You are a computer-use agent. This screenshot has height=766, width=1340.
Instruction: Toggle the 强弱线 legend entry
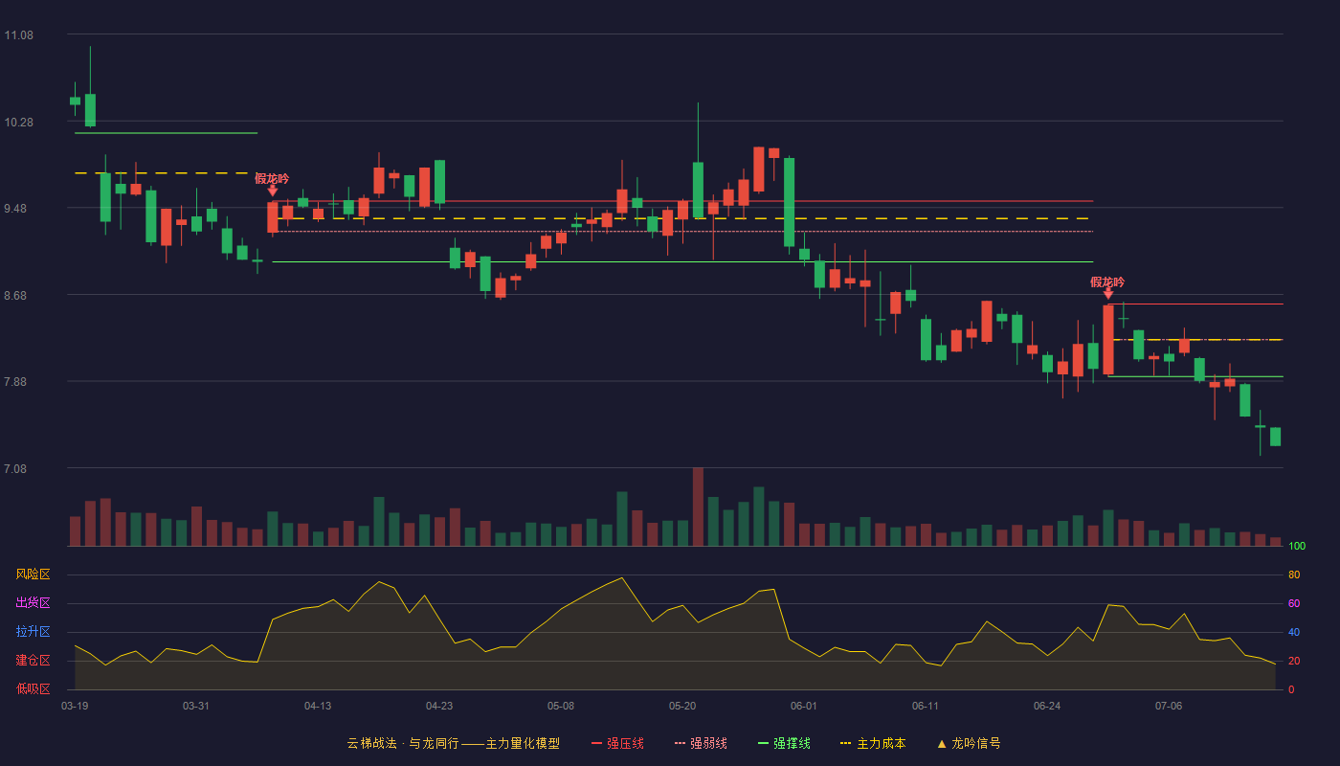click(x=701, y=743)
